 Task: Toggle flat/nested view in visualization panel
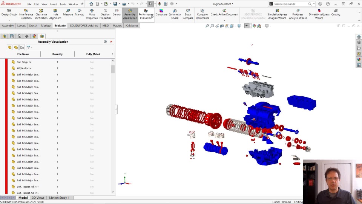9,48
